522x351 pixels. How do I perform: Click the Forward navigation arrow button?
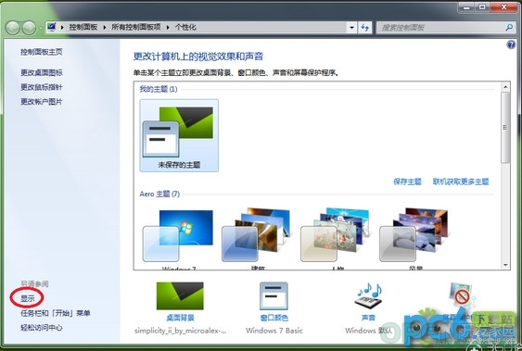pos(29,28)
